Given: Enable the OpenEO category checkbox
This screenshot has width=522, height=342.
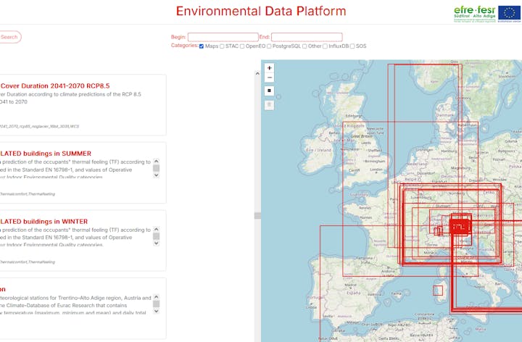Looking at the screenshot, I should click(242, 46).
